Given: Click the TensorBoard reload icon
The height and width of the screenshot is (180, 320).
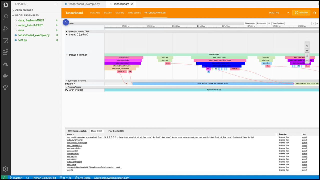Looking at the screenshot, I should pyautogui.click(x=315, y=13).
